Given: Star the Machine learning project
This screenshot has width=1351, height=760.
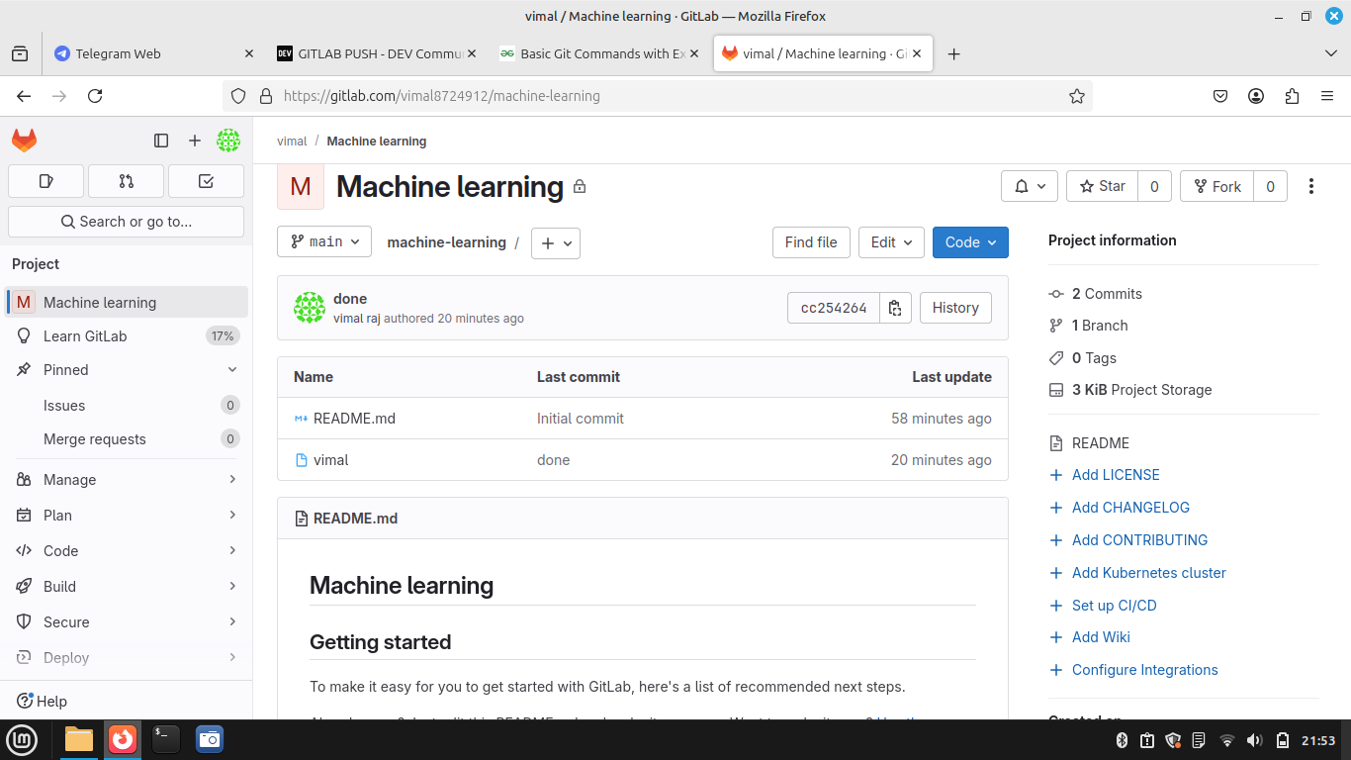Looking at the screenshot, I should click(1102, 186).
